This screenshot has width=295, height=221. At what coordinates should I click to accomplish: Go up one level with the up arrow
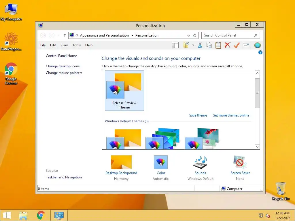[65, 35]
